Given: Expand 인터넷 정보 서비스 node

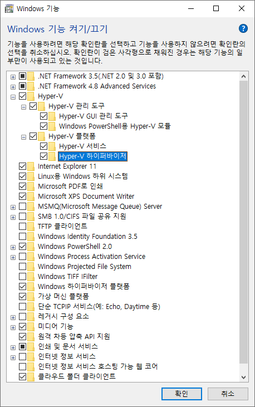Looking at the screenshot, I should 13,357.
